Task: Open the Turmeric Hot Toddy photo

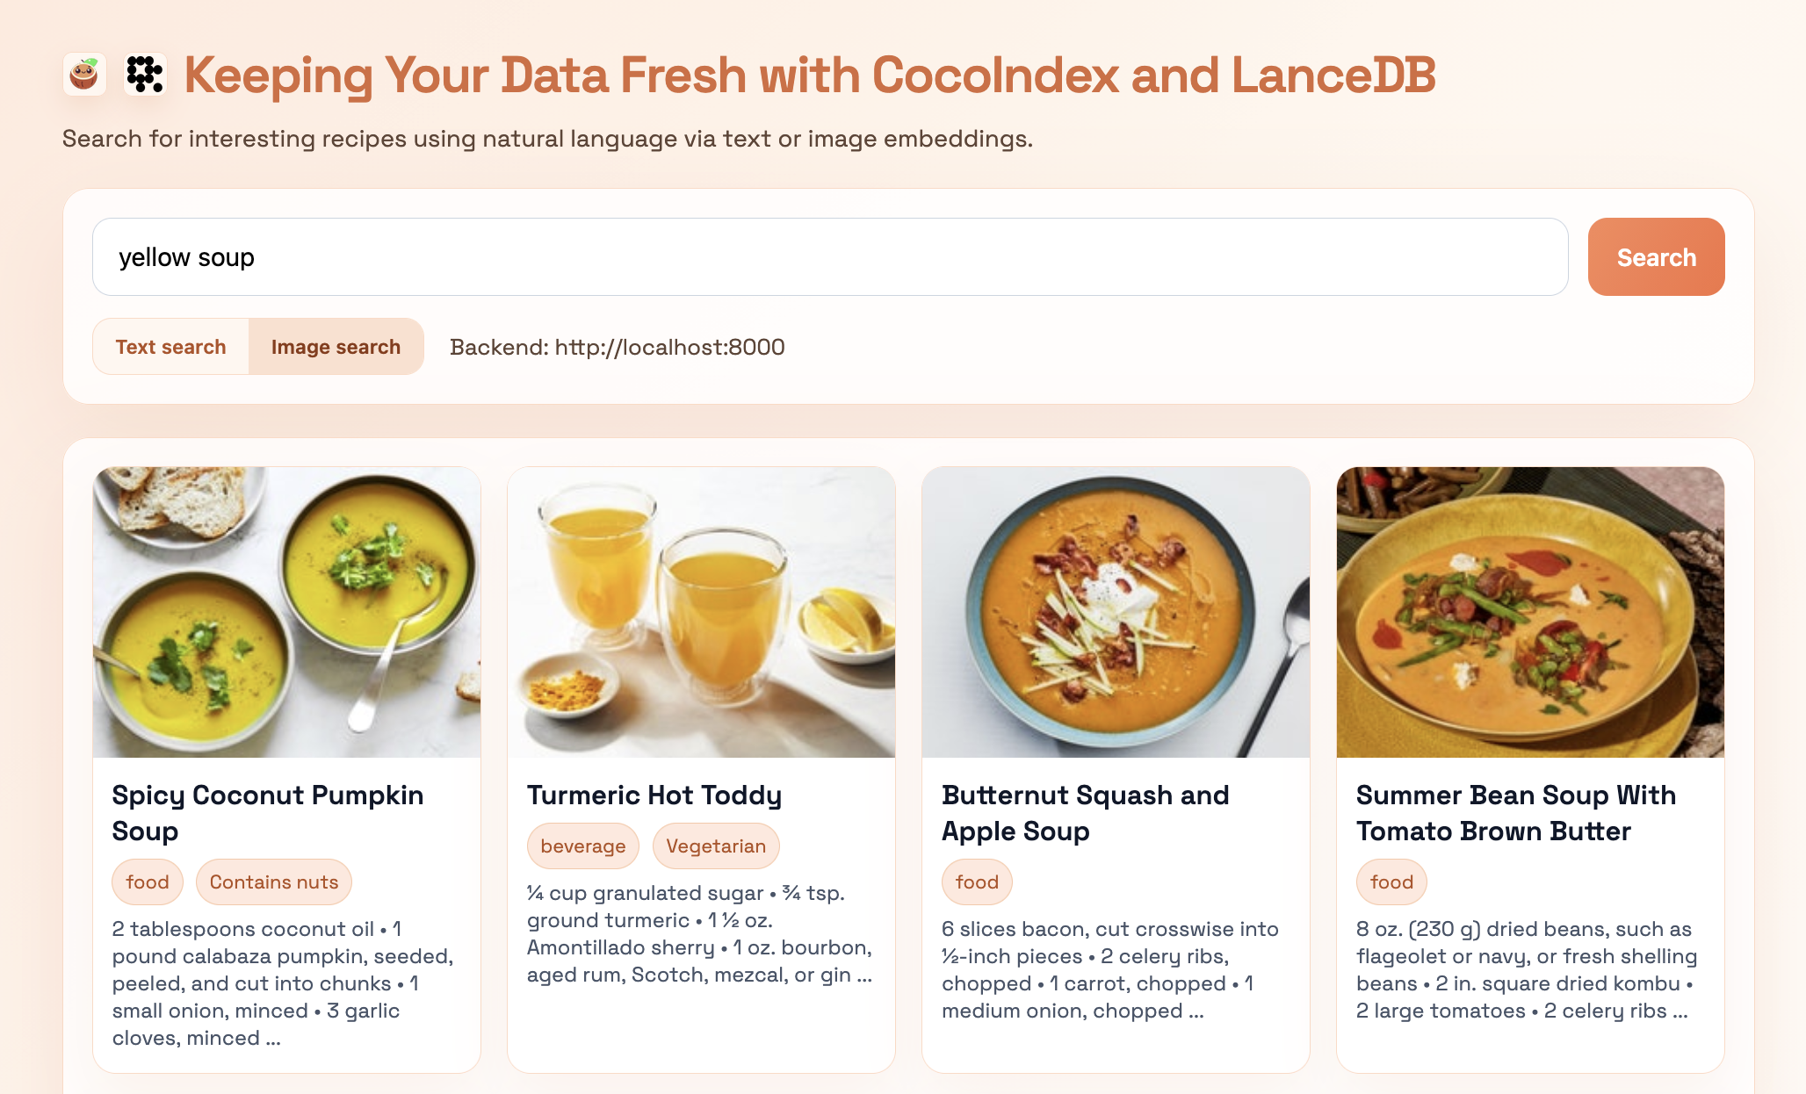Action: pos(701,612)
